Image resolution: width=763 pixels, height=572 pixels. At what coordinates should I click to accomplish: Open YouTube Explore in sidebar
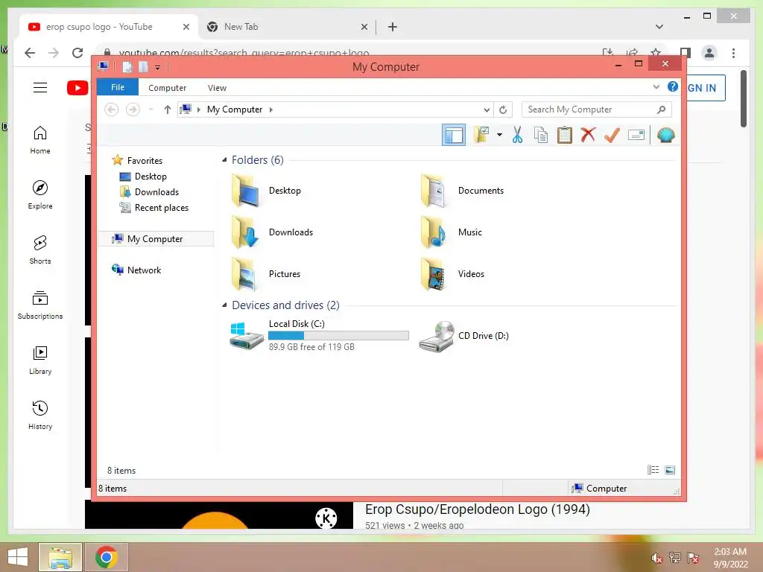(40, 195)
